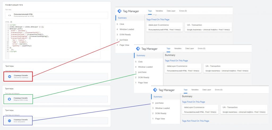This screenshot has width=272, height=130.
Task: Click the document icon of the Модель DOM готова trigger
Action: (x=10, y=99)
